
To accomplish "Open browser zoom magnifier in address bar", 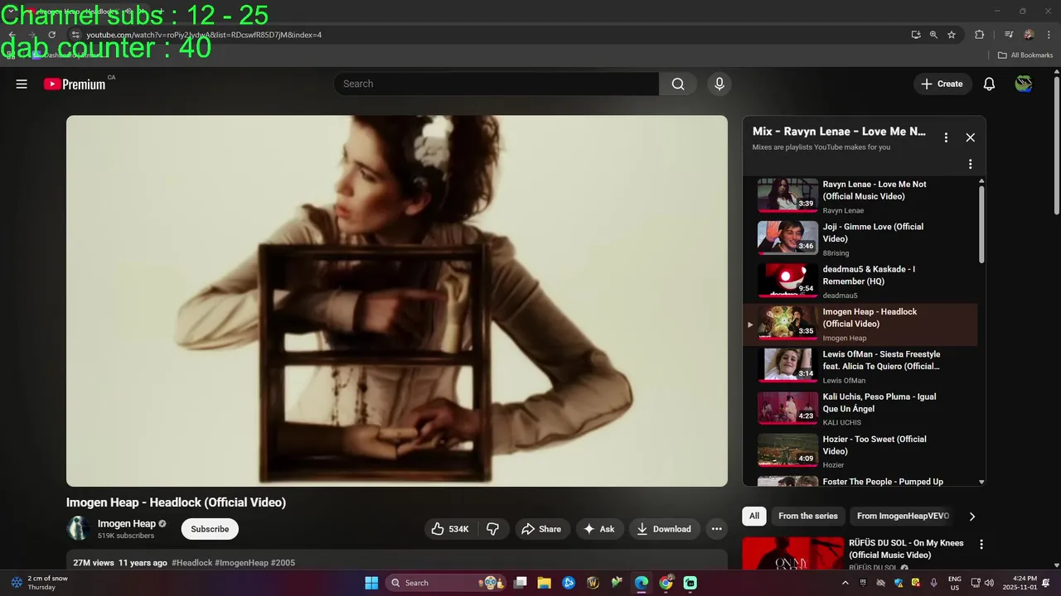I will click(x=933, y=35).
